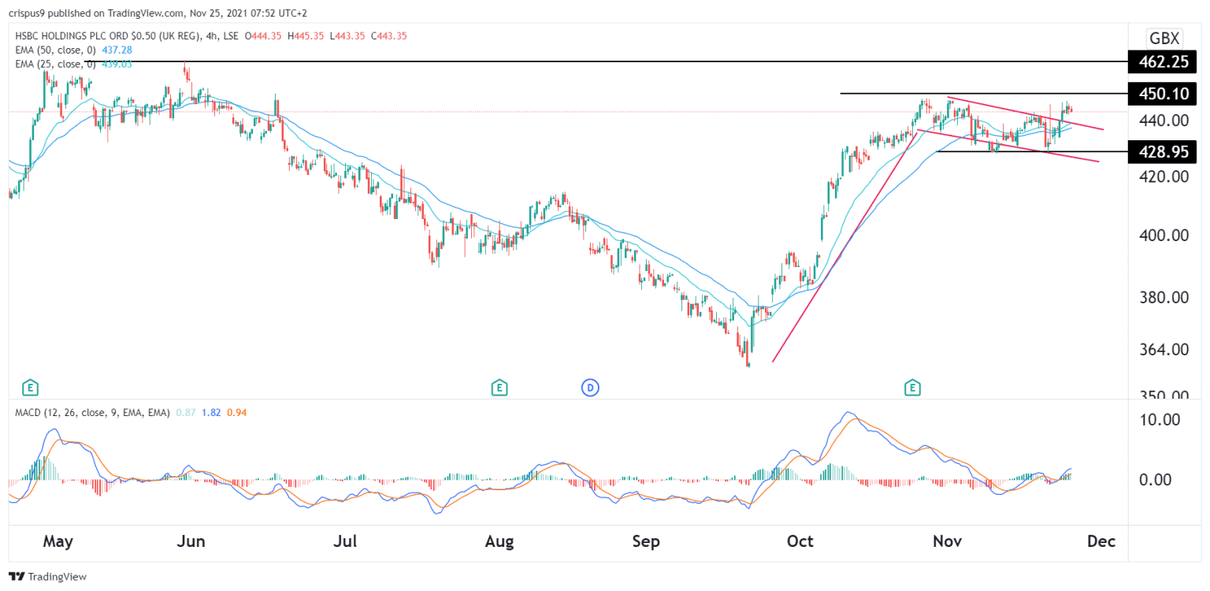
Task: Click the October earnings "E" marker
Action: [x=911, y=388]
